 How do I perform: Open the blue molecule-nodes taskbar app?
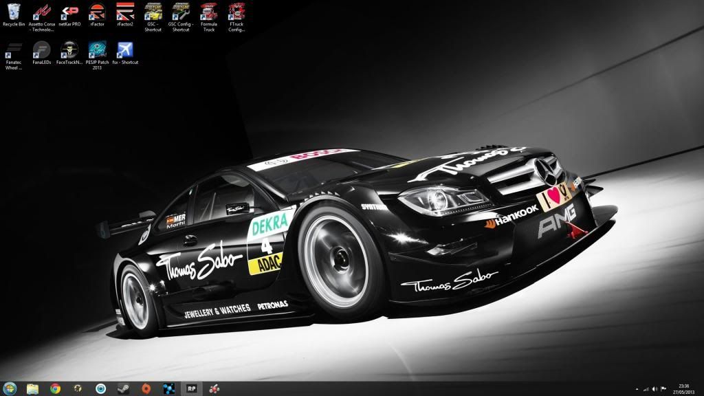pos(169,388)
